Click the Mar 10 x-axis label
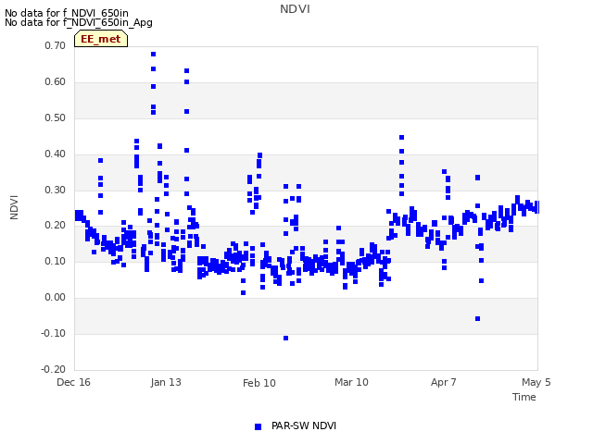The width and height of the screenshot is (593, 444). point(351,382)
